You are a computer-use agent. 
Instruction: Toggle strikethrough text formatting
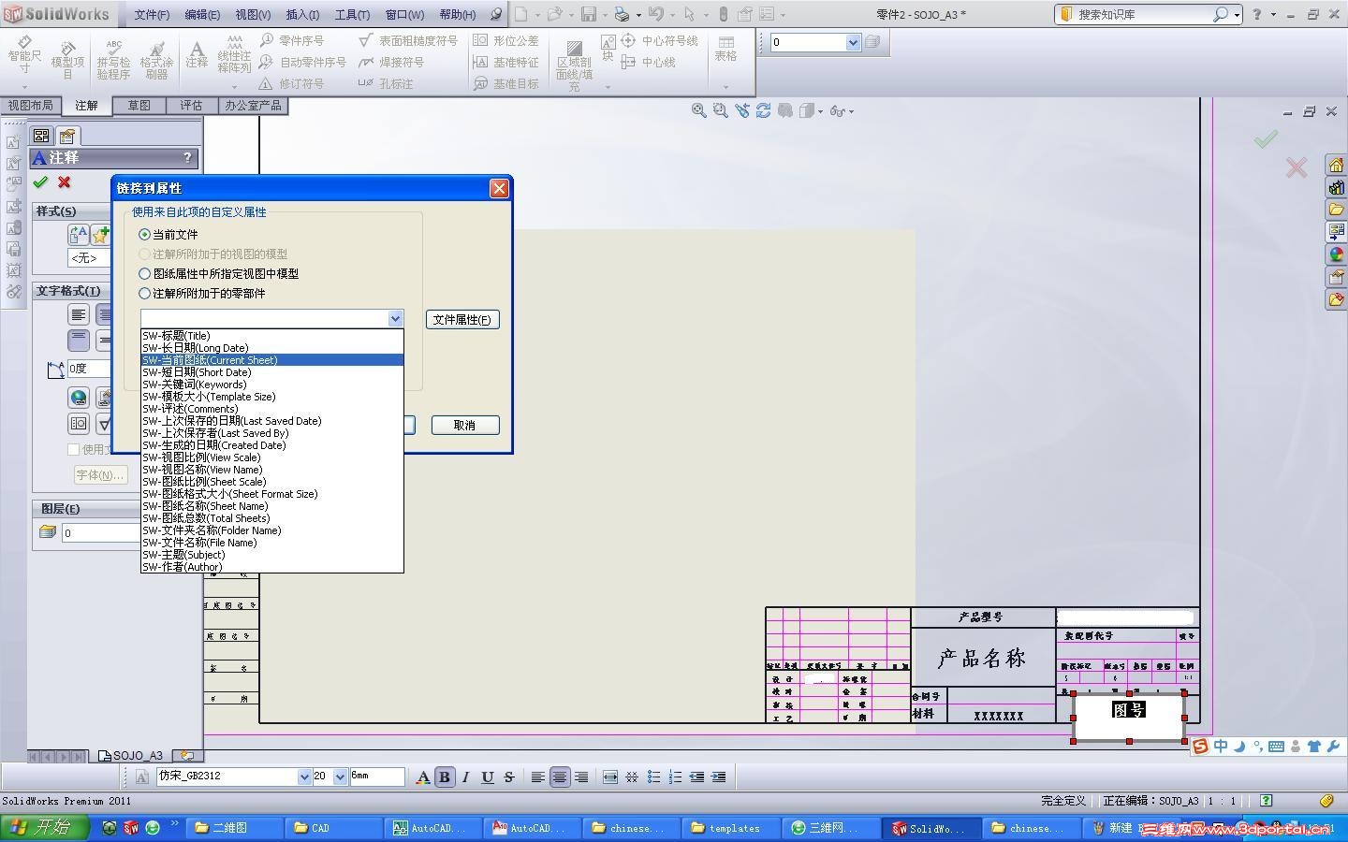click(508, 777)
